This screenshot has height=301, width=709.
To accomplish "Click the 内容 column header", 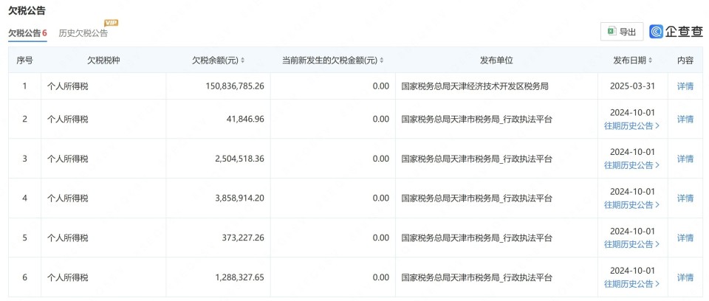I will click(x=685, y=60).
